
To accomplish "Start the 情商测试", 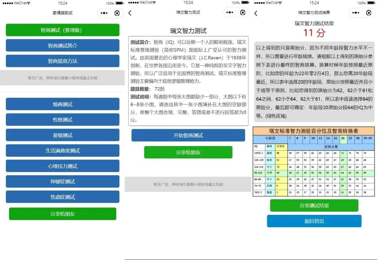I will tap(63, 104).
